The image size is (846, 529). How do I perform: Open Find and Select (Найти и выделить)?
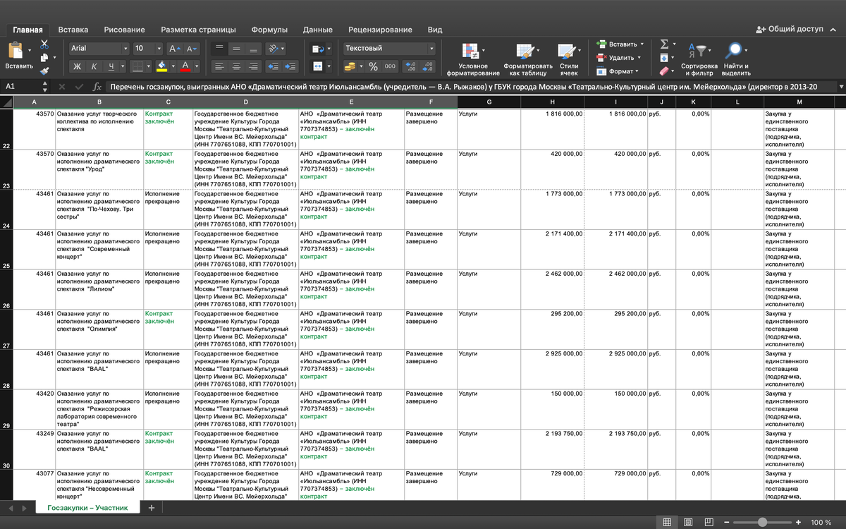[735, 59]
